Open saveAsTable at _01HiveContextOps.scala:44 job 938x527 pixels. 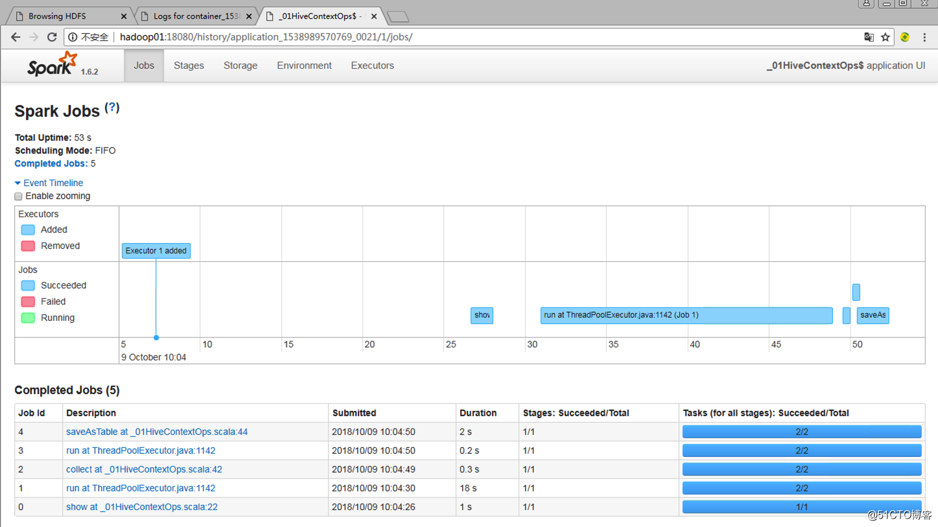coord(157,432)
